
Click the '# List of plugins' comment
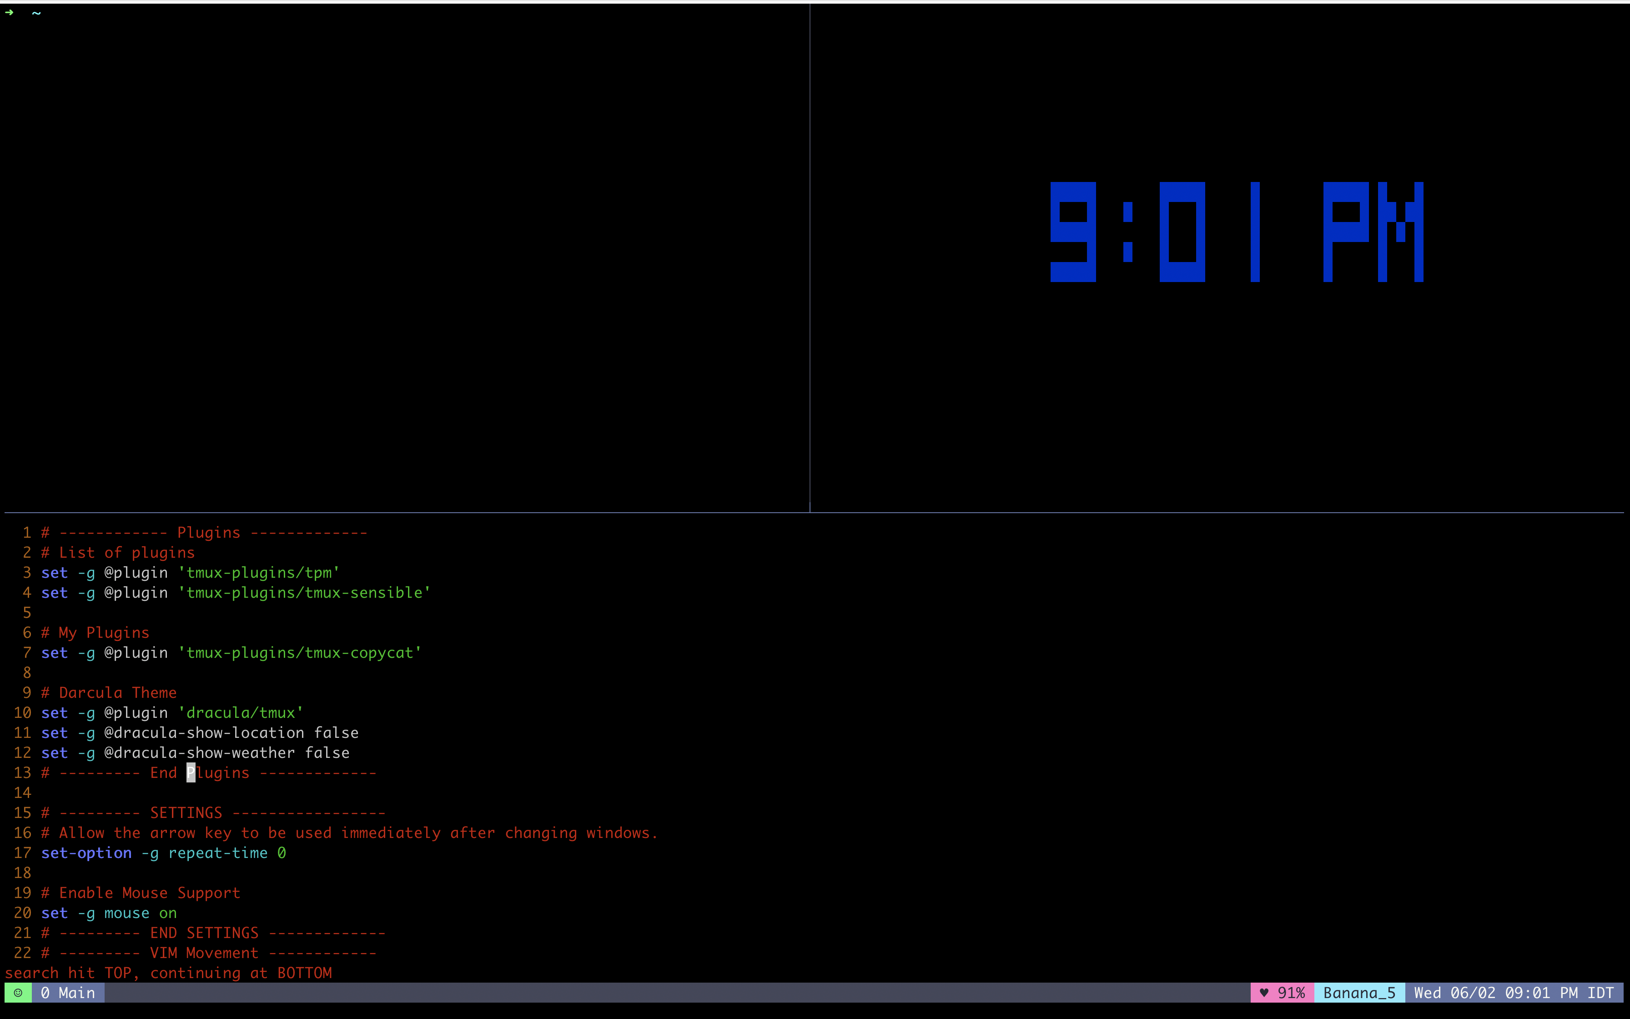coord(118,553)
